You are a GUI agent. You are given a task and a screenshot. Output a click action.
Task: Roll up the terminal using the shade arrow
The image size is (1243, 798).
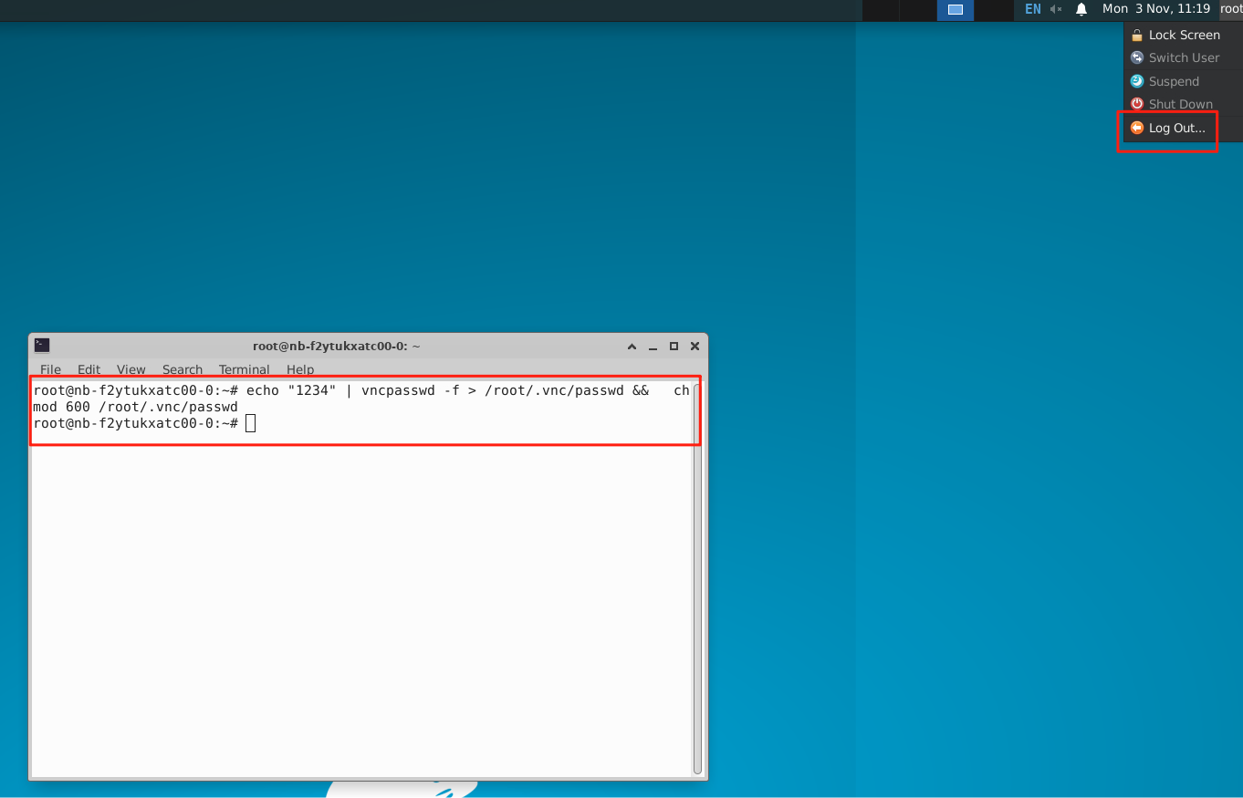coord(631,346)
